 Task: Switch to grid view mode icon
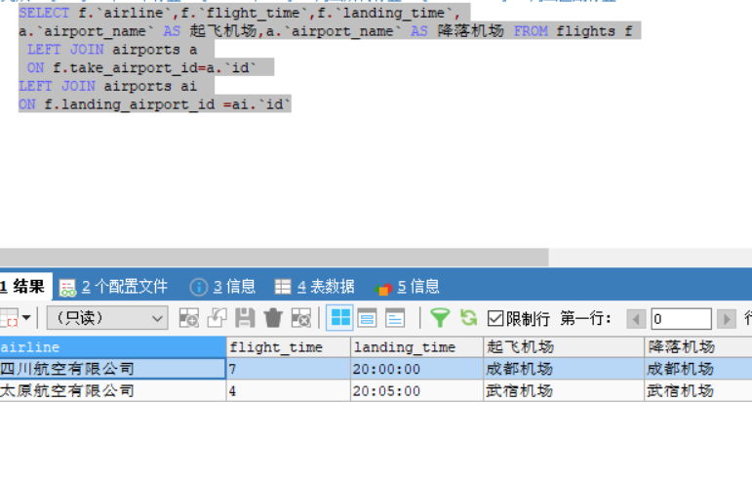tap(340, 317)
